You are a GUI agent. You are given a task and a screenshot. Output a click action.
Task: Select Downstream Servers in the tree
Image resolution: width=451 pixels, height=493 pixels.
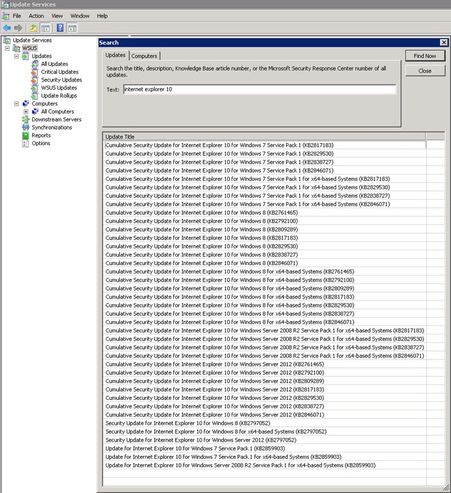(x=56, y=119)
